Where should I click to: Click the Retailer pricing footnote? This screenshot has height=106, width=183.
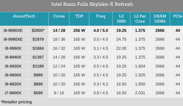click(16, 102)
